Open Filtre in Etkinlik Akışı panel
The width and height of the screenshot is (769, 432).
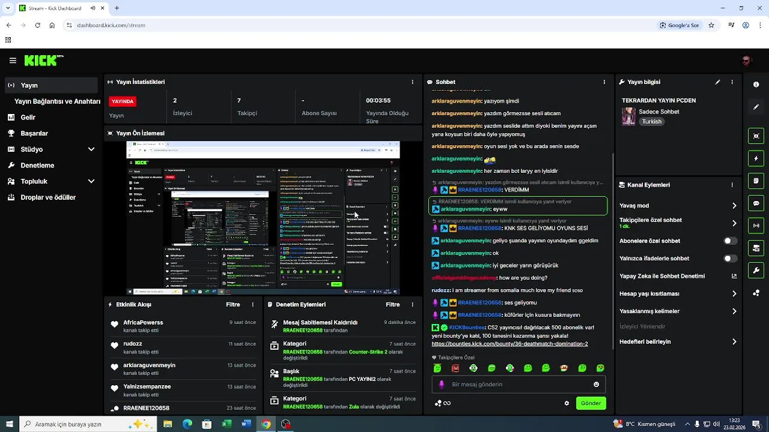point(233,305)
